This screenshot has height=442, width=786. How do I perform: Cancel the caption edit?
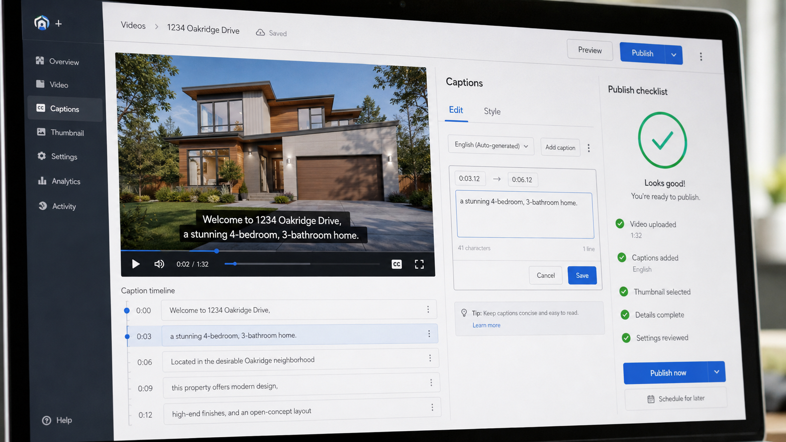coord(546,275)
